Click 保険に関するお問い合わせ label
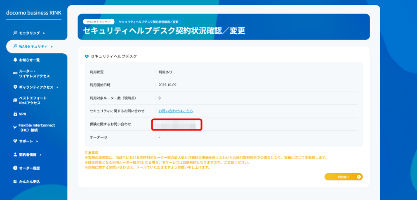417x200 pixels. (x=111, y=124)
